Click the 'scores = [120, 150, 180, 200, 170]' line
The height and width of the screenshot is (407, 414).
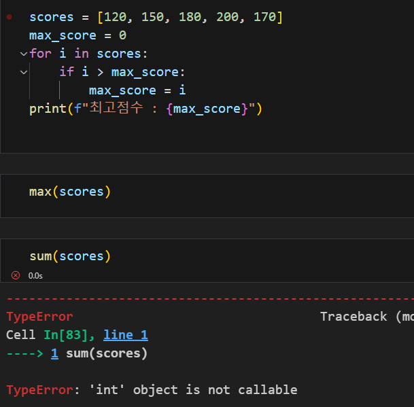pos(156,17)
